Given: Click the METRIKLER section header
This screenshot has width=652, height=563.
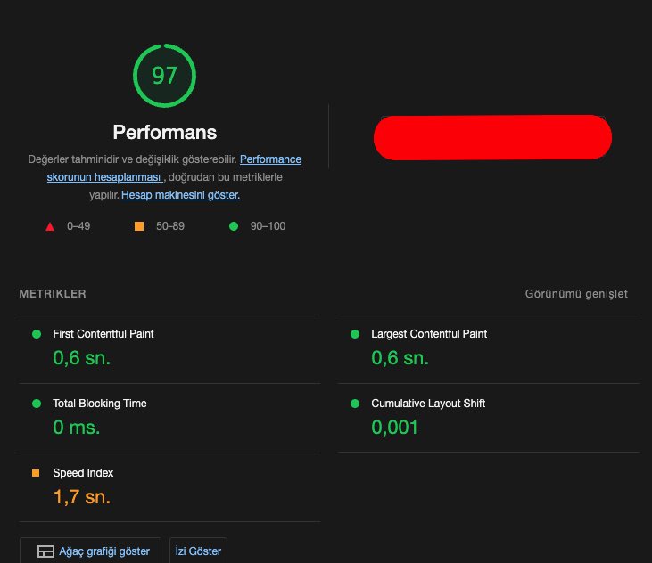Looking at the screenshot, I should [53, 294].
